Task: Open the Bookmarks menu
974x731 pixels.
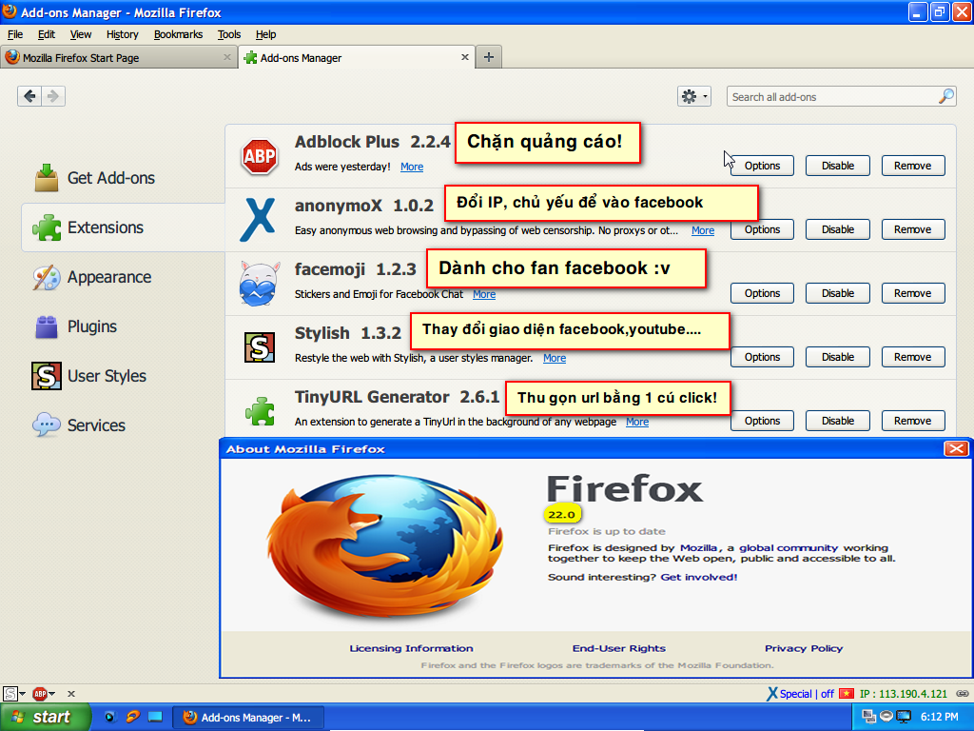Action: (x=178, y=34)
